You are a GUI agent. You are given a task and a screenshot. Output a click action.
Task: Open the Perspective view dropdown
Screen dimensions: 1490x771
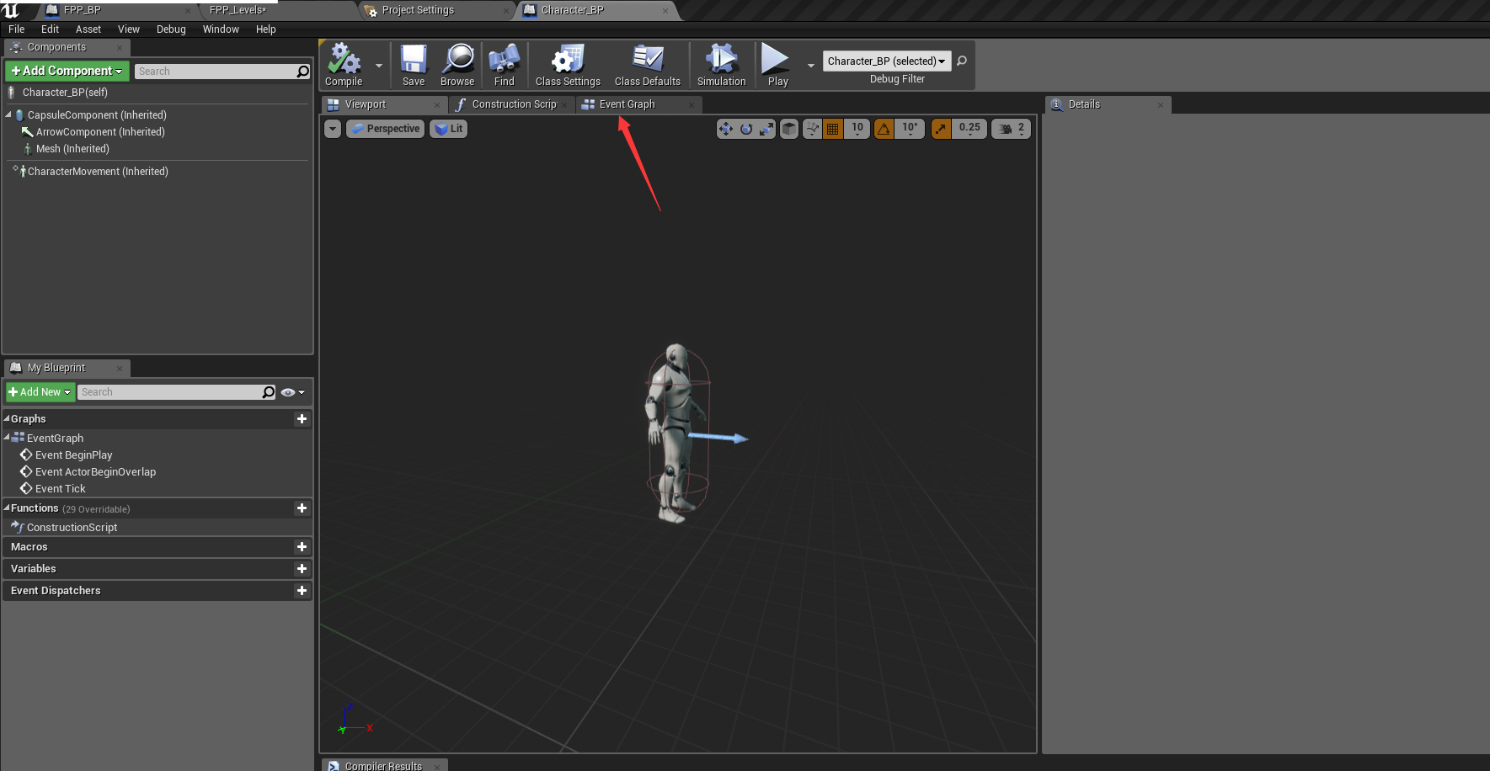(385, 128)
